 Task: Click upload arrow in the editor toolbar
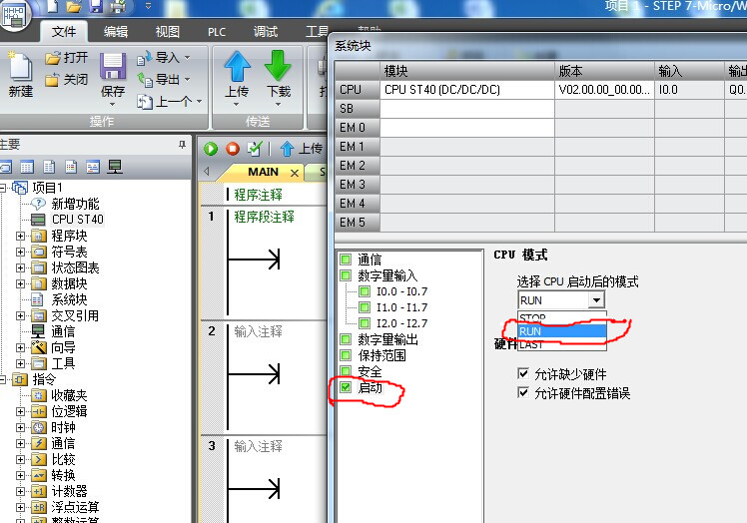pos(287,149)
